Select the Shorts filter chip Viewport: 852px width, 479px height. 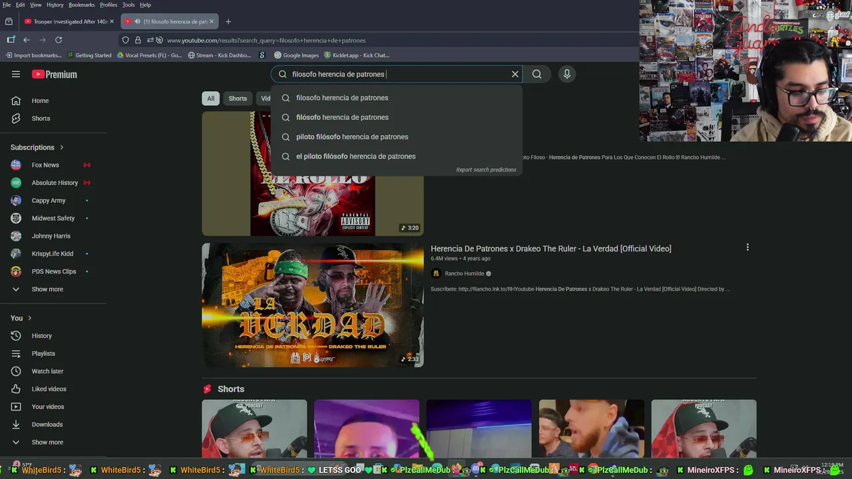(238, 98)
